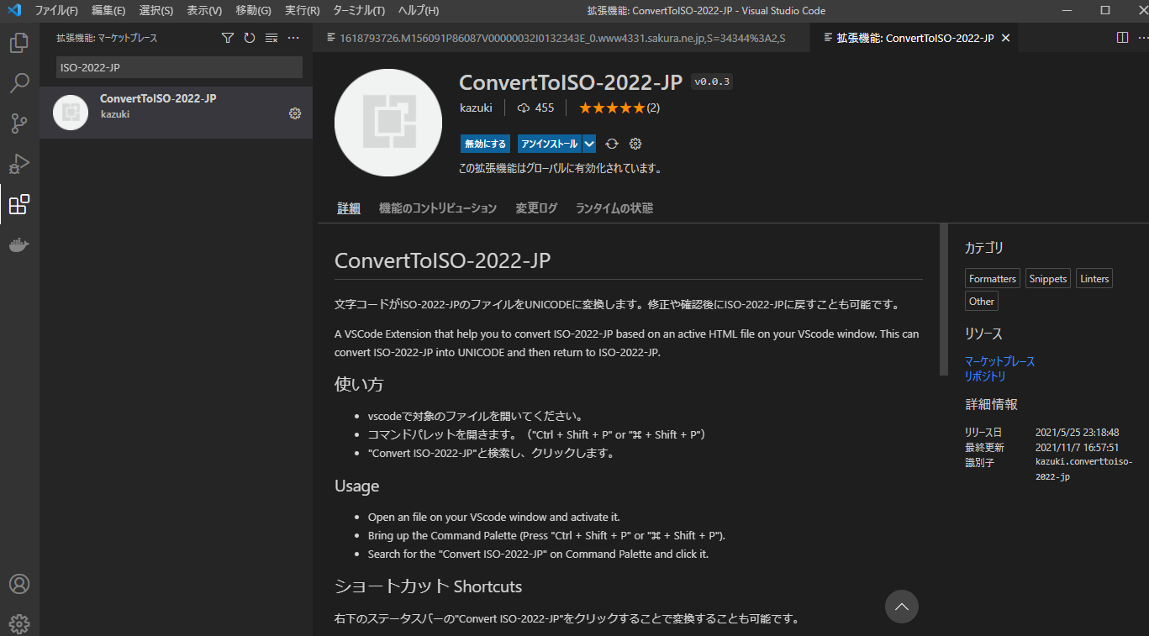Open the Search view in activity bar

tap(18, 83)
